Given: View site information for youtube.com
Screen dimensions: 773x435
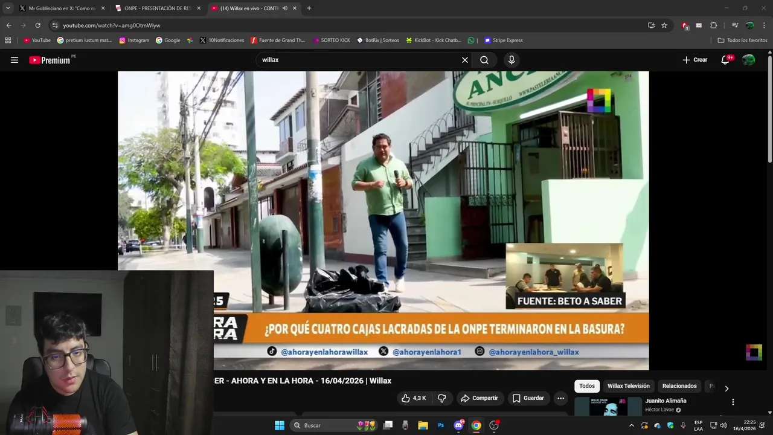Looking at the screenshot, I should point(55,25).
